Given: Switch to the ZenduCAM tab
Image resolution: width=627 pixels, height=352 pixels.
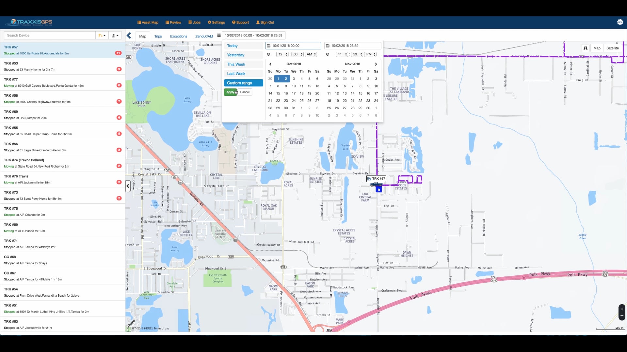Looking at the screenshot, I should (204, 36).
